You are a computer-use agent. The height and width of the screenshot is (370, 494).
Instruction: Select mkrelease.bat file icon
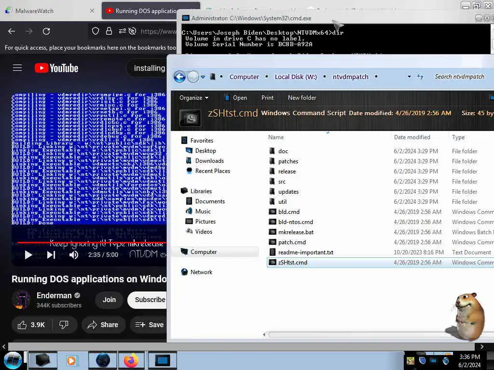[x=272, y=232]
